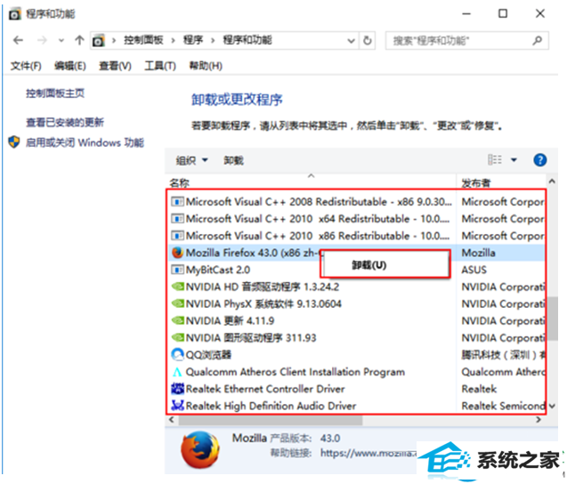The image size is (567, 484).
Task: Click the 程序 breadcrumb segment
Action: [193, 40]
